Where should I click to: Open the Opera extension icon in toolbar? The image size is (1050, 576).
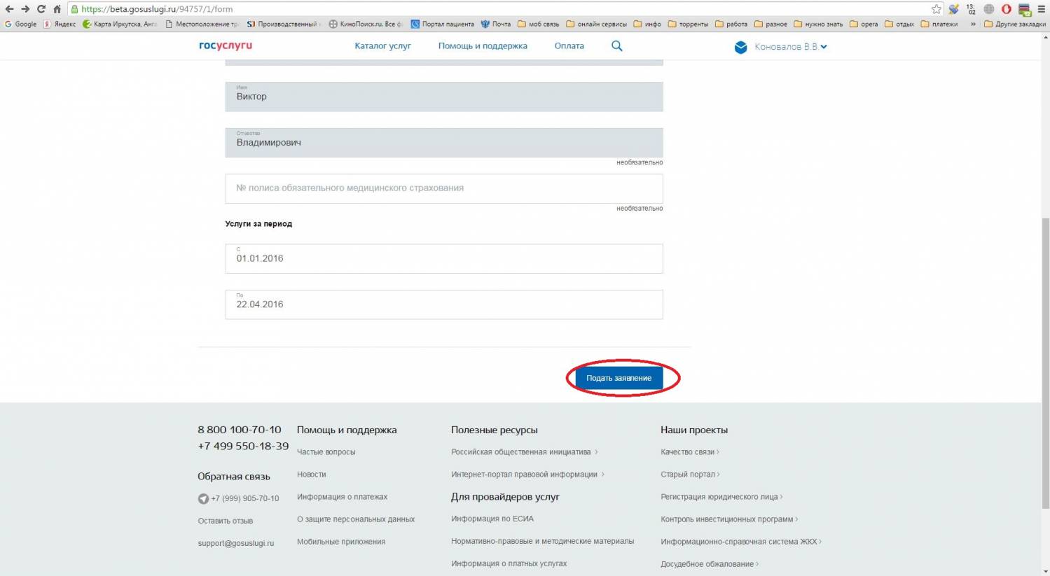pos(1007,9)
